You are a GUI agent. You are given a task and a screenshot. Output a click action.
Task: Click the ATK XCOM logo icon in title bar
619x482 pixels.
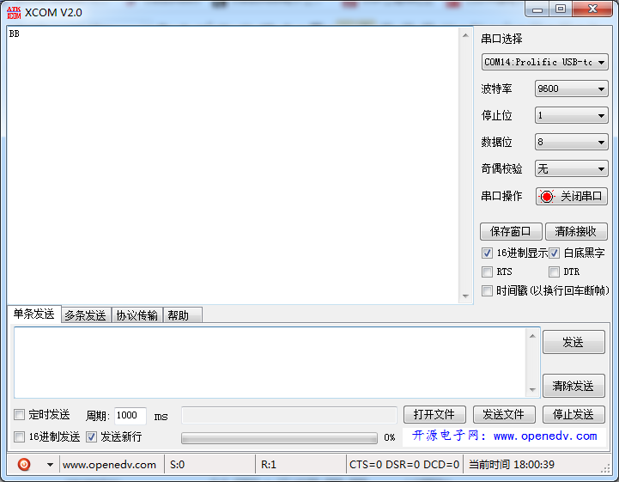pyautogui.click(x=14, y=13)
